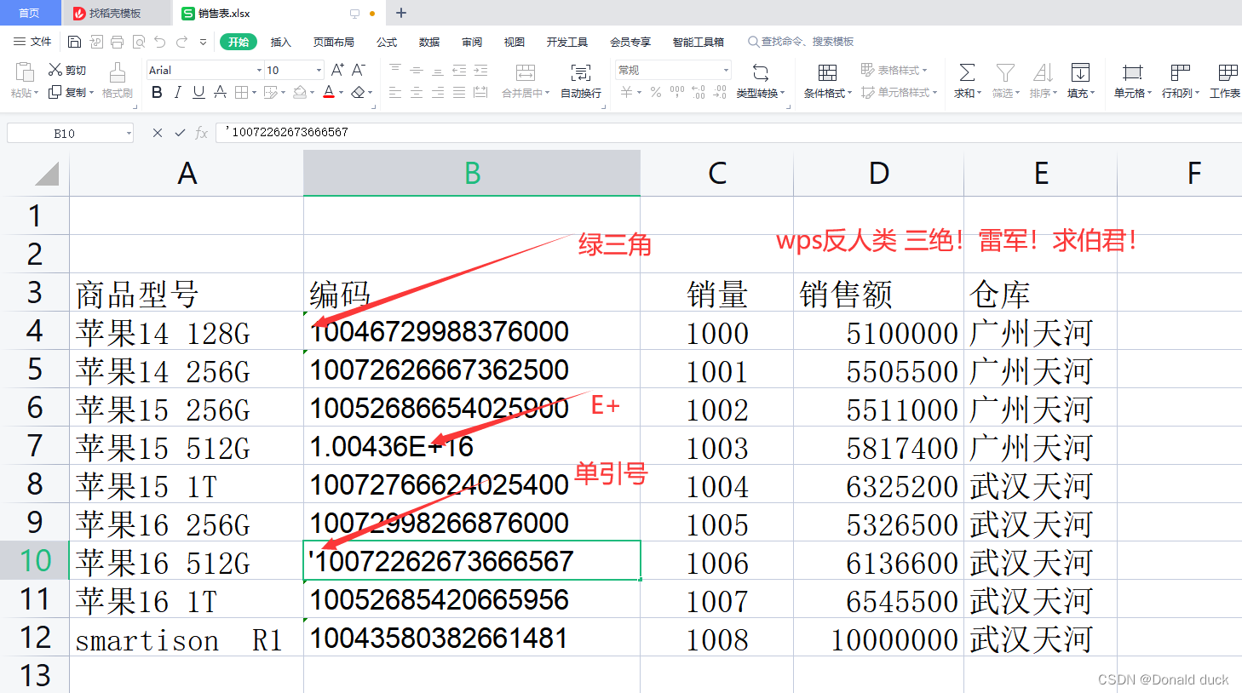This screenshot has width=1242, height=693.
Task: Click the Print icon in quick toolbar
Action: [118, 42]
